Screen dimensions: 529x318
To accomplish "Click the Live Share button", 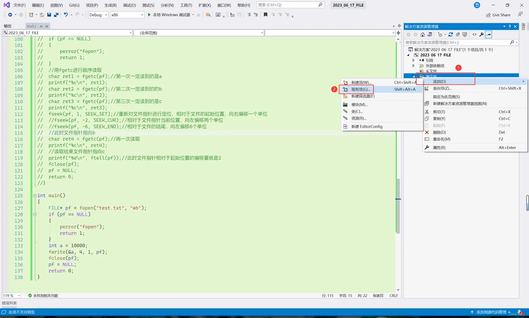I will click(x=498, y=15).
